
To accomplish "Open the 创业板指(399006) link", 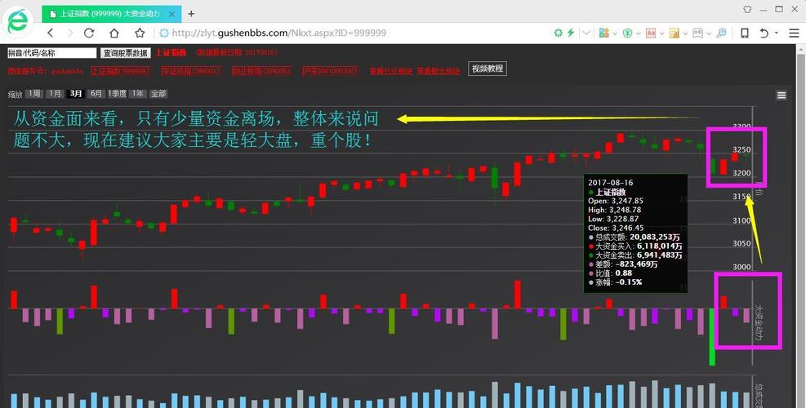I will pos(261,71).
